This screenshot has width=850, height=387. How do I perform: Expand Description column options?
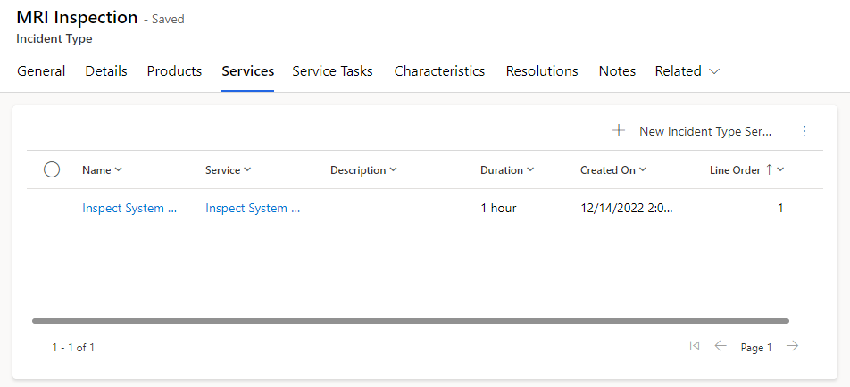click(x=393, y=169)
